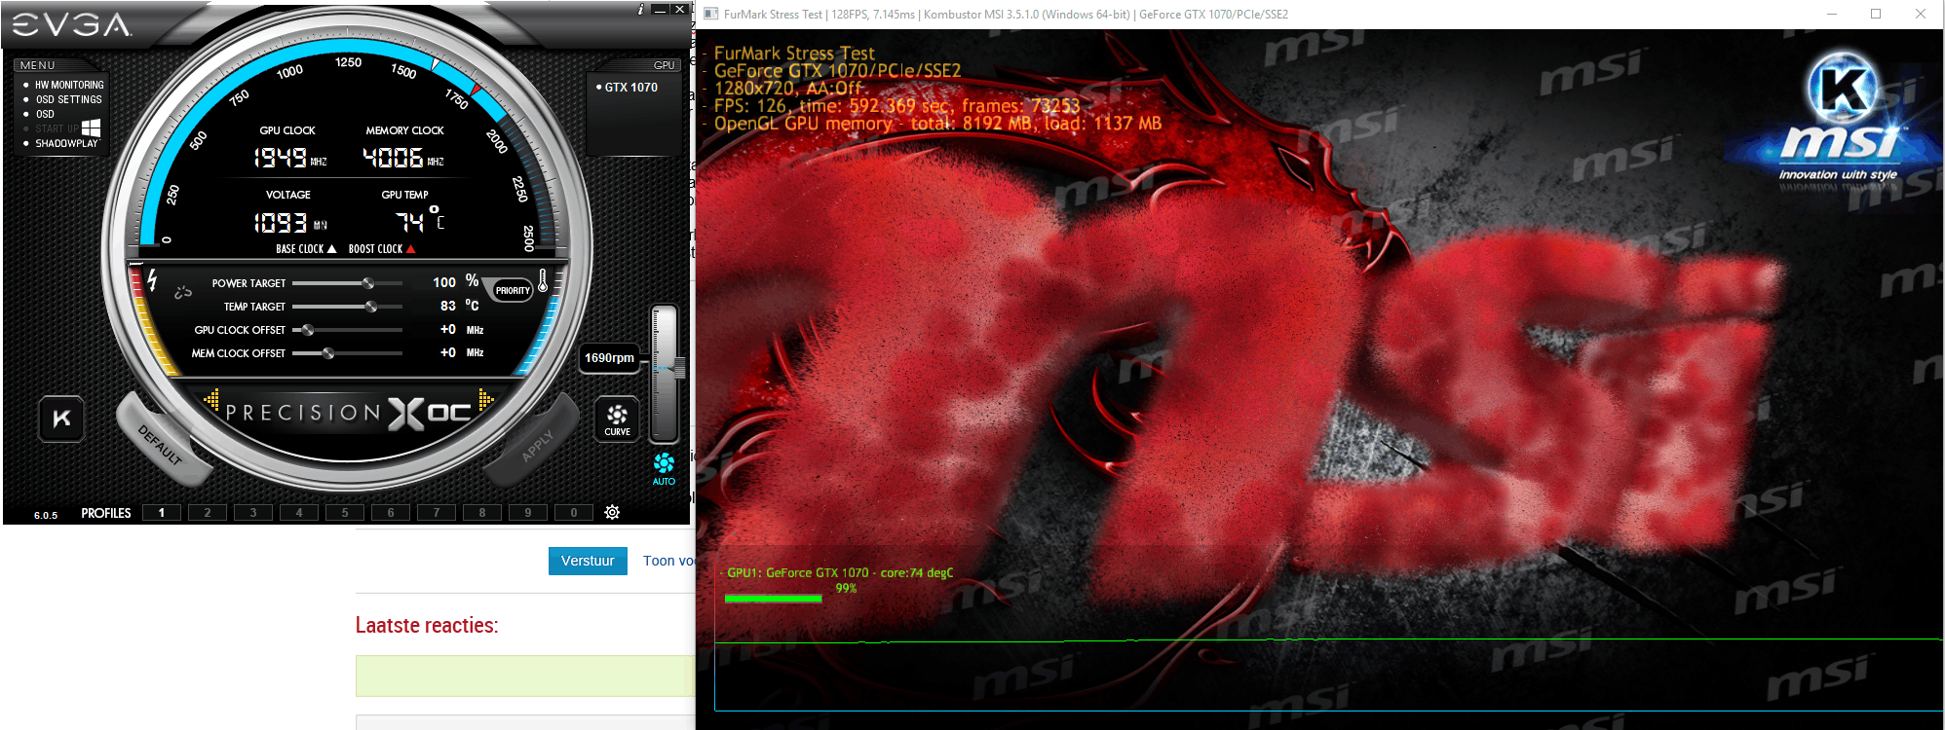
Task: Click the 'GPU1: GeForce GTX 1070' temperature text
Action: coord(840,572)
